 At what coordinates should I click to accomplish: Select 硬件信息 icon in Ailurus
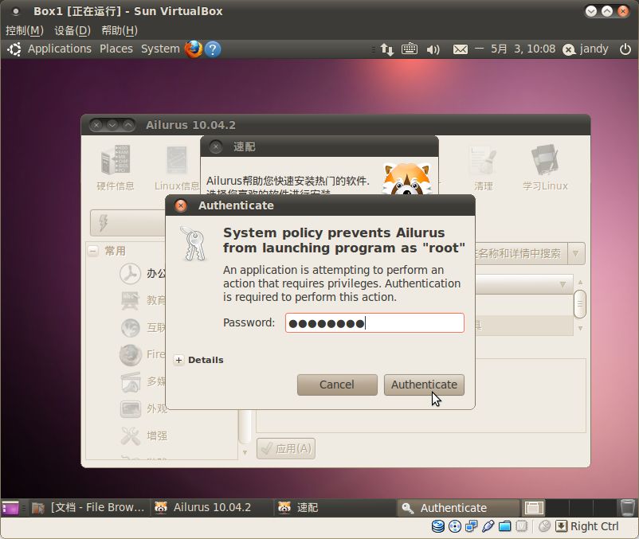(116, 167)
